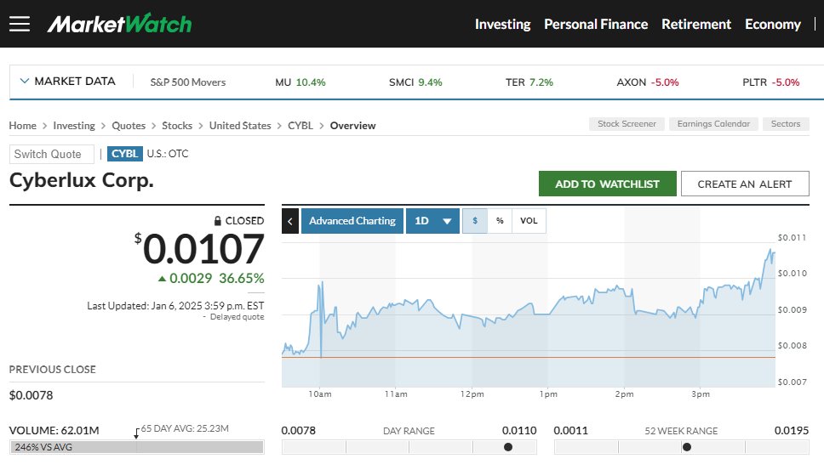Go to Stocks breadcrumb
The height and width of the screenshot is (470, 824).
click(177, 126)
